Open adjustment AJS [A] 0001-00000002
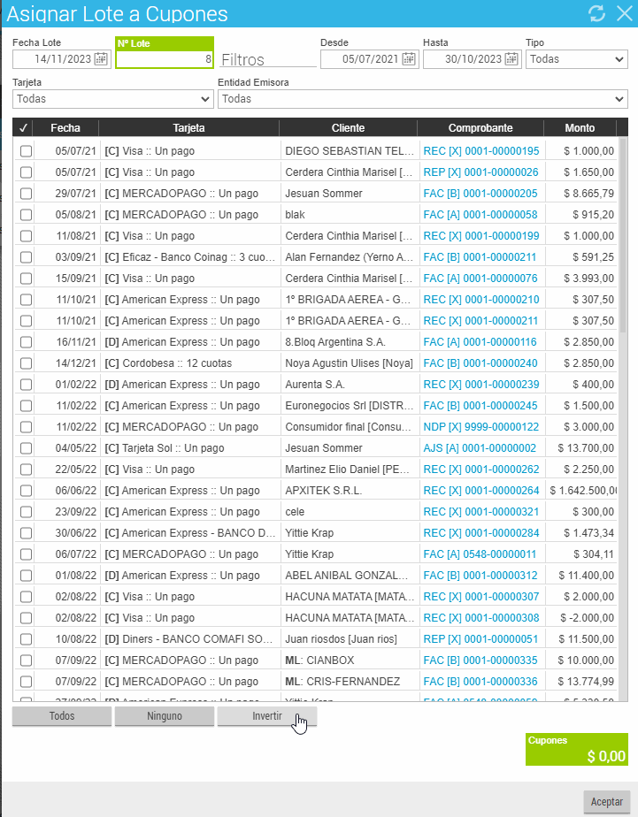The image size is (638, 817). click(480, 448)
